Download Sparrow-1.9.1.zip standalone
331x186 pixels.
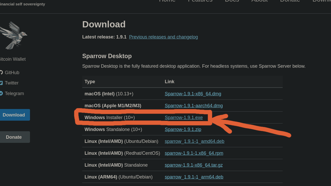(x=183, y=129)
